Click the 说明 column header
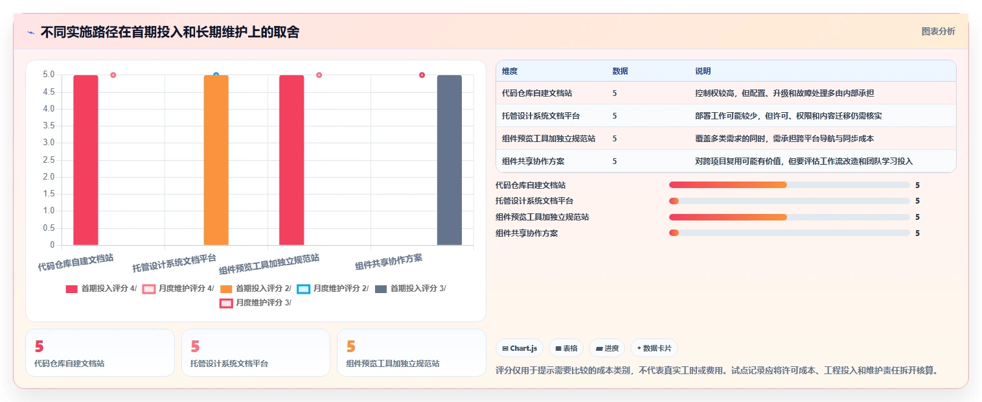The width and height of the screenshot is (982, 402). pos(703,71)
